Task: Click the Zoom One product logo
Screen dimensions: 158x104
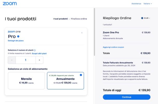Action: 14,32
